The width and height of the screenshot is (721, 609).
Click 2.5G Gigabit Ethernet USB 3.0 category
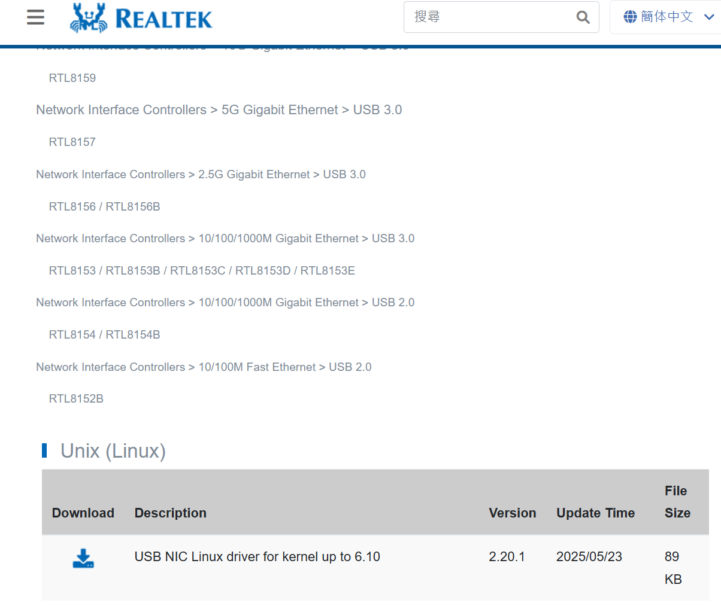click(201, 174)
